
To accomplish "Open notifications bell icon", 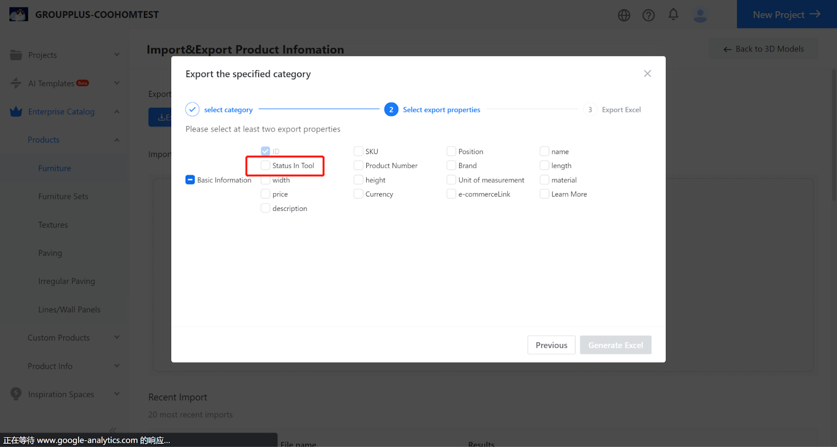I will (x=673, y=15).
